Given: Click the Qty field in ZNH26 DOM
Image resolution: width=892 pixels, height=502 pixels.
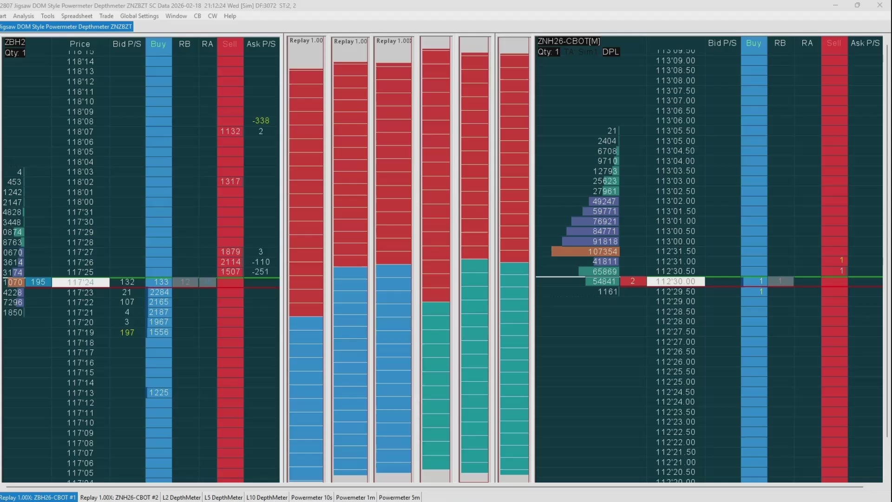Looking at the screenshot, I should point(548,52).
